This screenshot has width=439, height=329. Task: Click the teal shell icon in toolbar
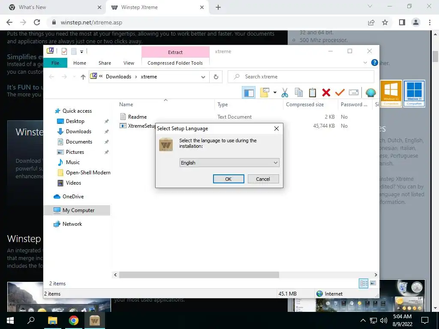(x=371, y=93)
